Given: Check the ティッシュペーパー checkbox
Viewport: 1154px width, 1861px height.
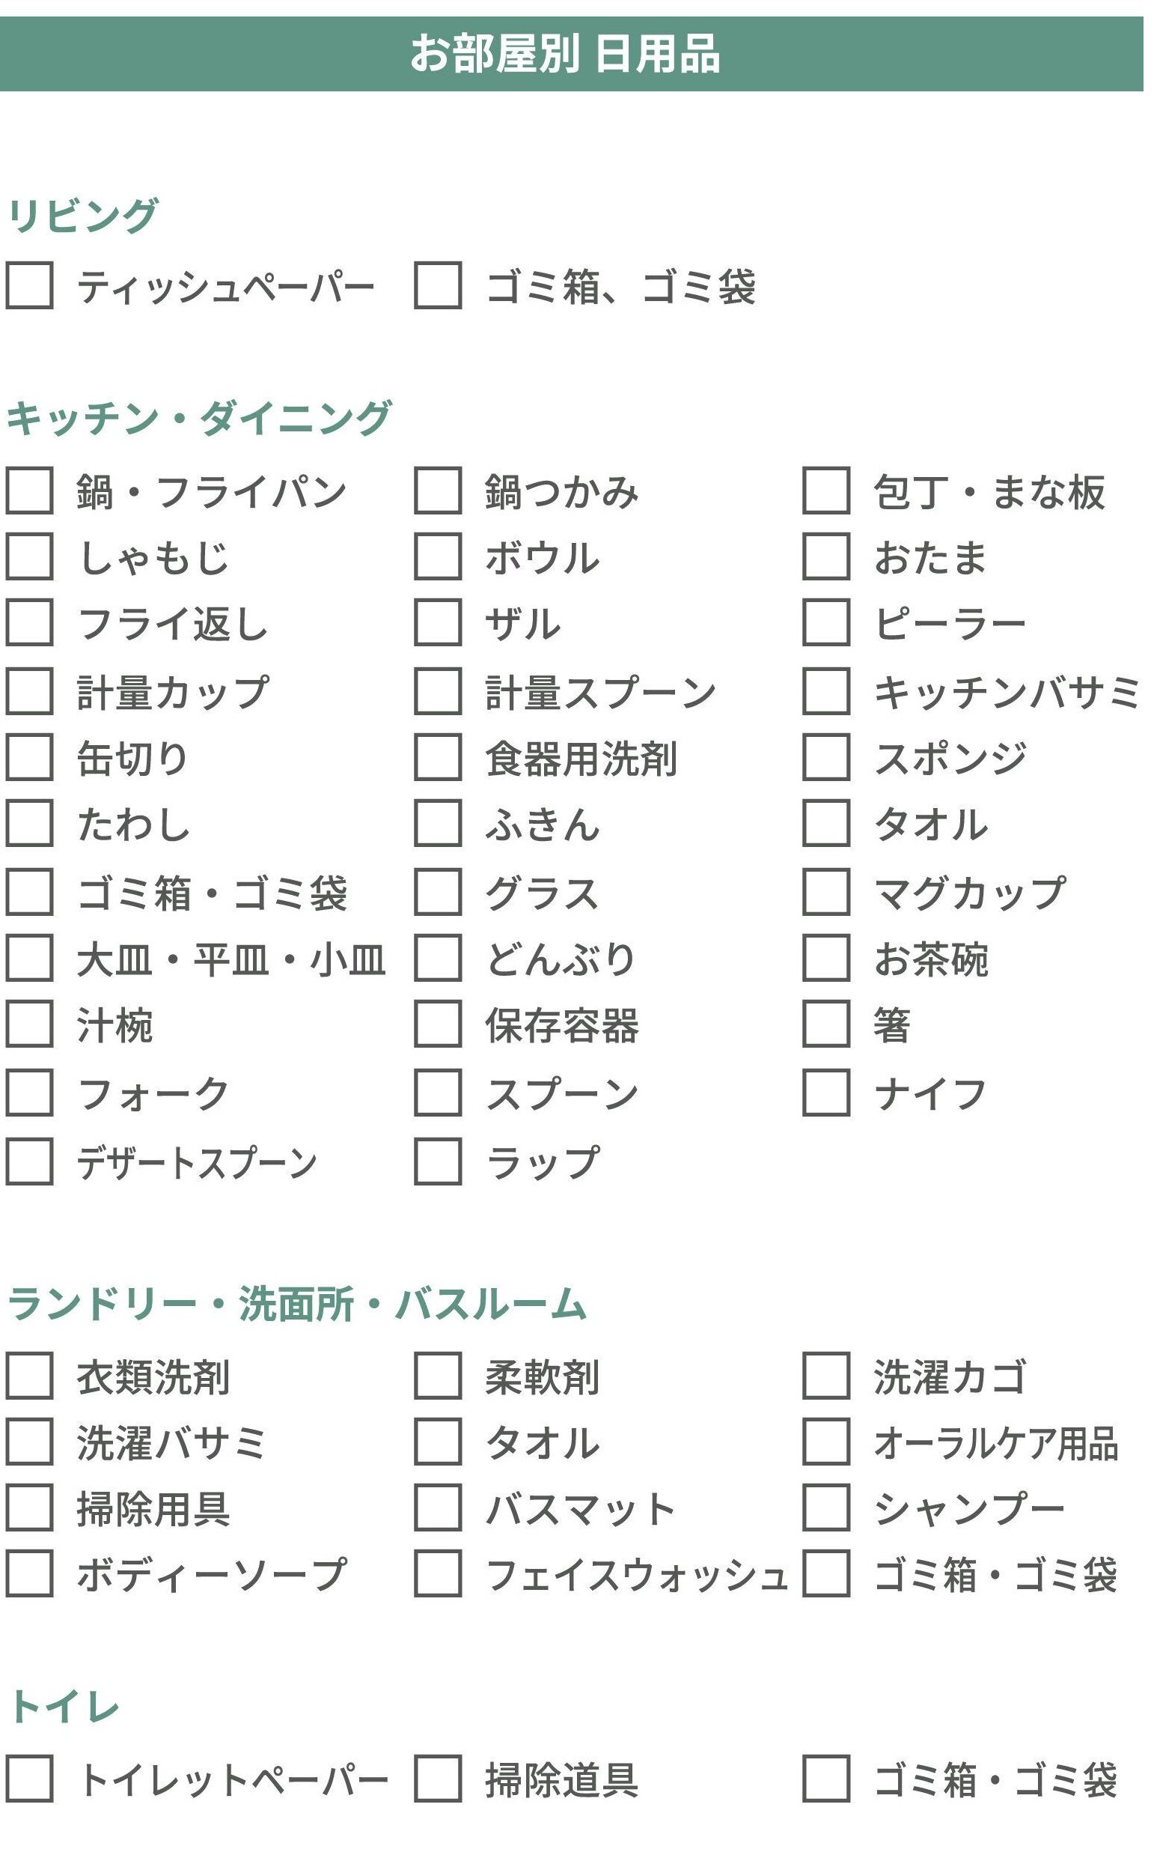Looking at the screenshot, I should pos(29,285).
